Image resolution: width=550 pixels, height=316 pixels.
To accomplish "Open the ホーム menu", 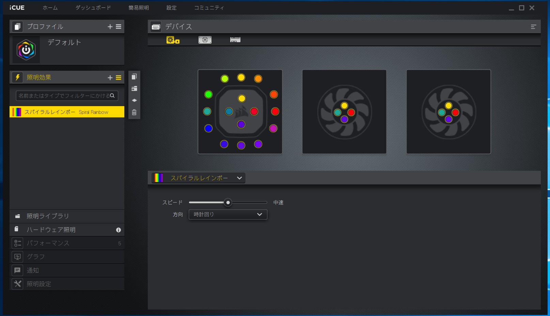I will pos(50,7).
